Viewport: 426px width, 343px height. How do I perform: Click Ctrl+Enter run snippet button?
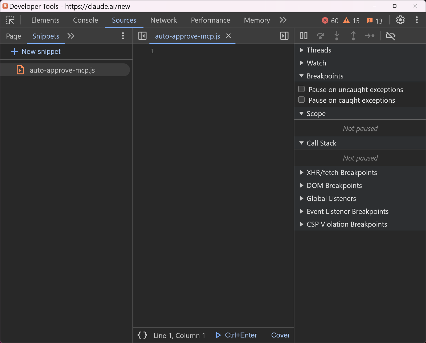click(x=236, y=335)
